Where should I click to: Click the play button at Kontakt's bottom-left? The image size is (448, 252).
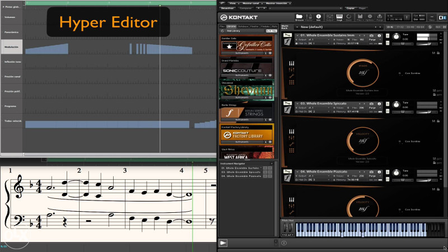pyautogui.click(x=223, y=243)
